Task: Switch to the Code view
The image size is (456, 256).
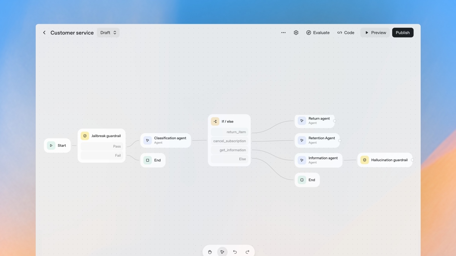Action: coord(345,33)
